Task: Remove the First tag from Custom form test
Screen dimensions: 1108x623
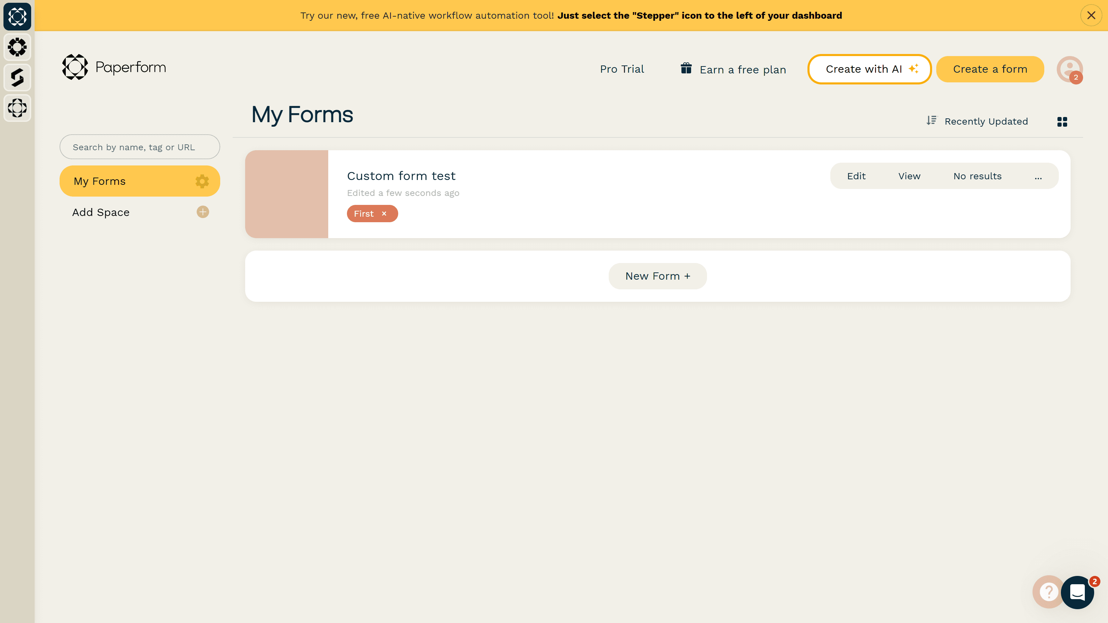Action: tap(384, 213)
